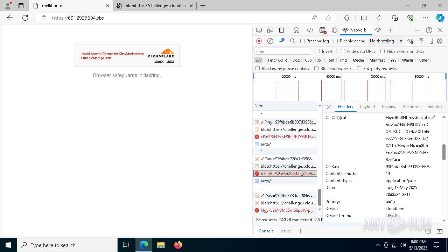Toggle Split screen icon in Edge toolbar
This screenshot has height=252, width=448.
coord(364,18)
